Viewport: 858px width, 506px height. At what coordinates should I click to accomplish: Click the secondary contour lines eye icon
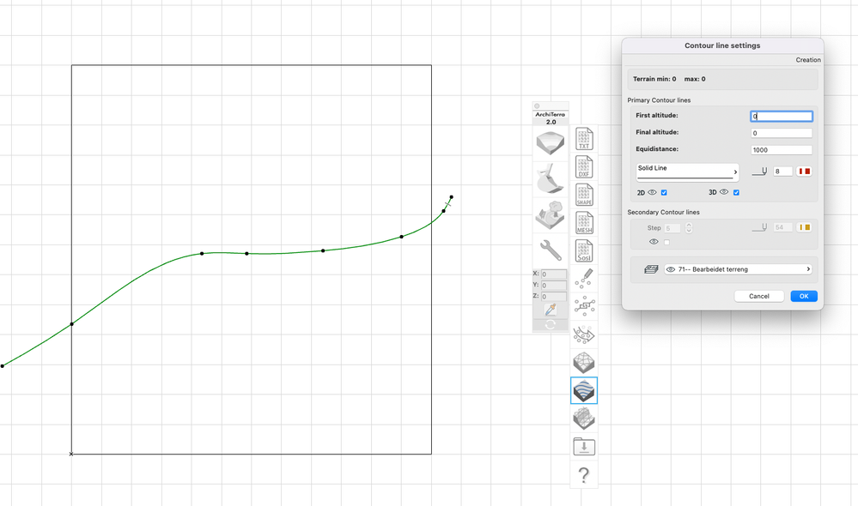[x=654, y=242]
